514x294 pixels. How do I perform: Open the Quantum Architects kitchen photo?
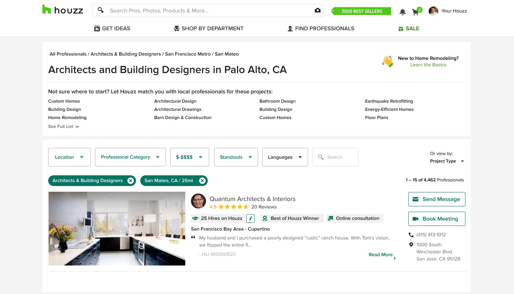(117, 228)
